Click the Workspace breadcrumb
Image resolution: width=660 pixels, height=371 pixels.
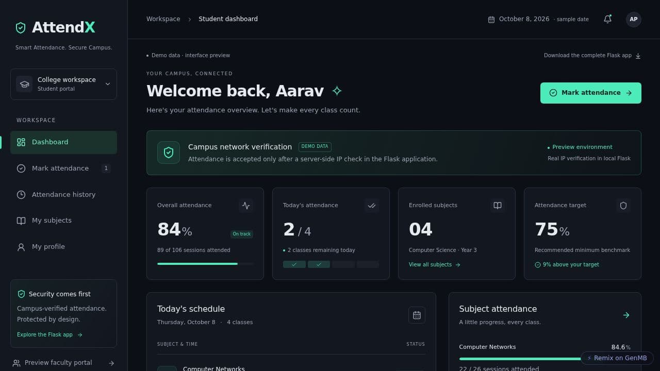[x=163, y=19]
